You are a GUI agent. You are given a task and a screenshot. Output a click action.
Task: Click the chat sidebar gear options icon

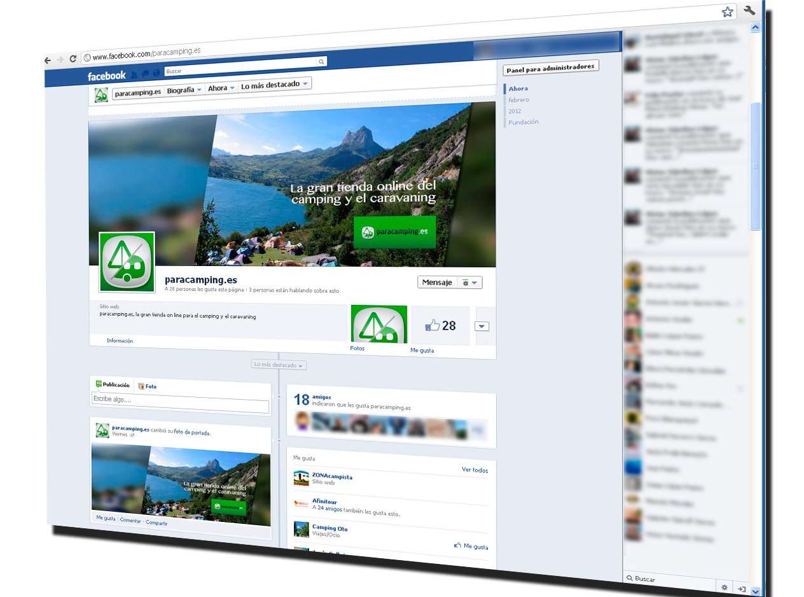pos(724,587)
